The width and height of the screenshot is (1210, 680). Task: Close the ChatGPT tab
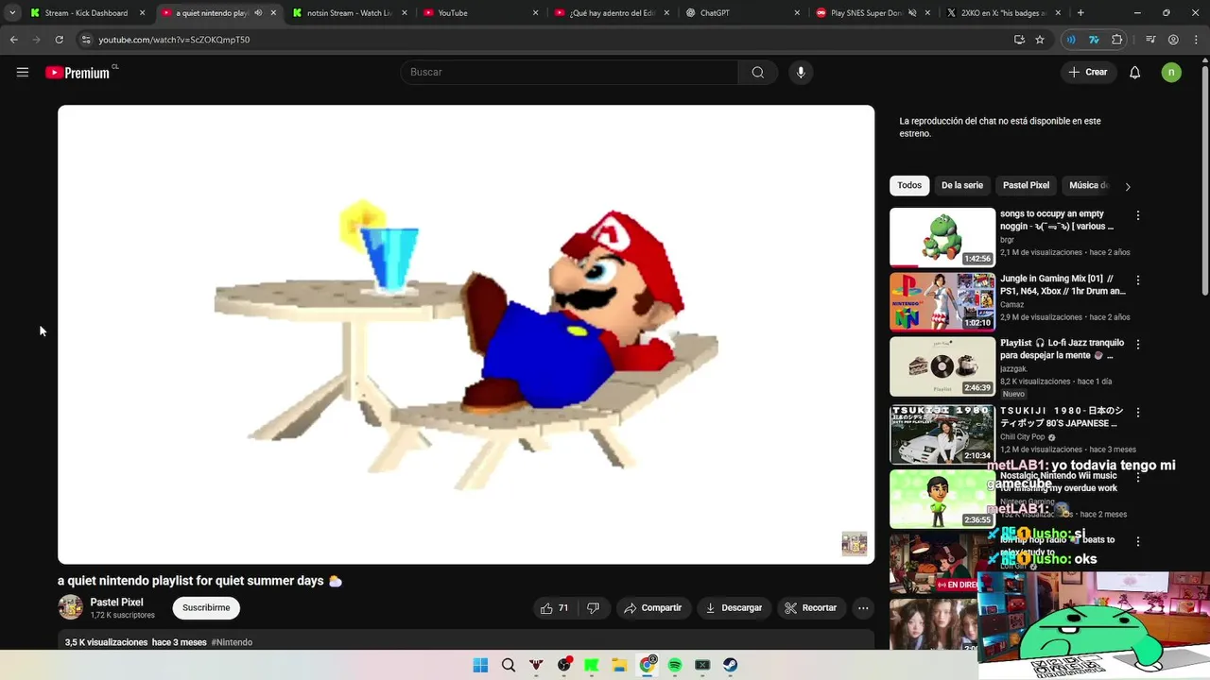tap(796, 13)
